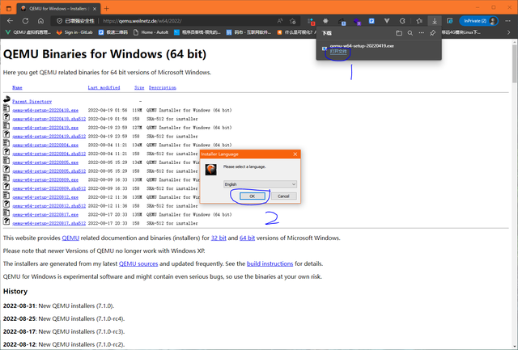
Task: Open the Home - AutoIt bookmark
Action: [x=151, y=32]
